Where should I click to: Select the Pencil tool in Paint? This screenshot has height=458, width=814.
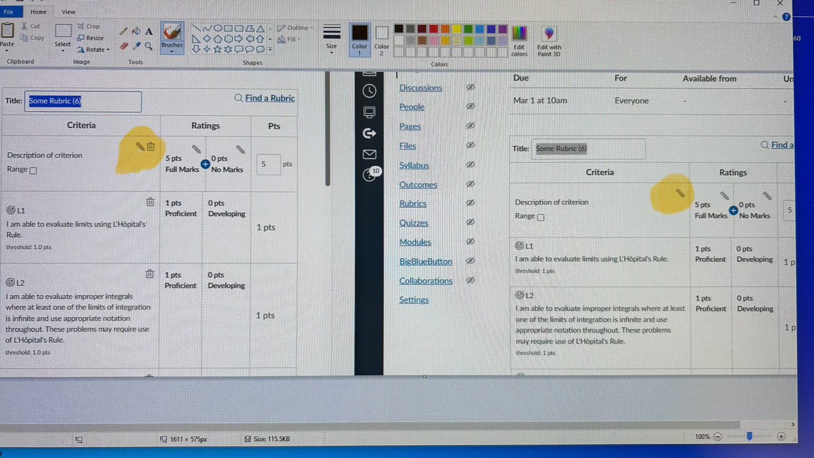point(123,31)
